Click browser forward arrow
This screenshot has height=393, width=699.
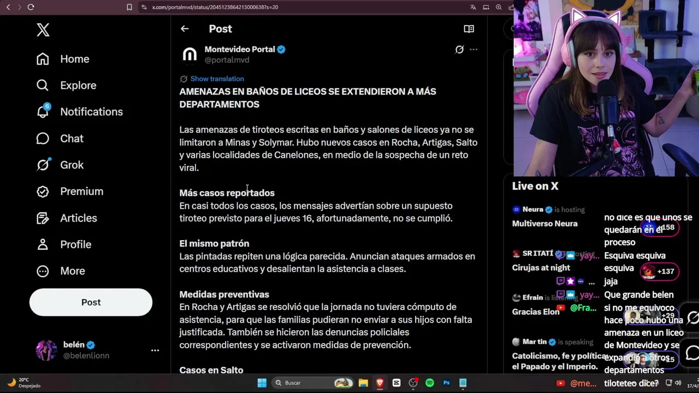19,7
